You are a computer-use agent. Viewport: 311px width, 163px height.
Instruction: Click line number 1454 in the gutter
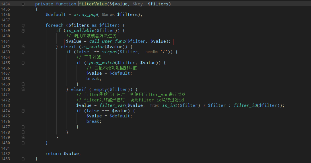[x=5, y=4]
